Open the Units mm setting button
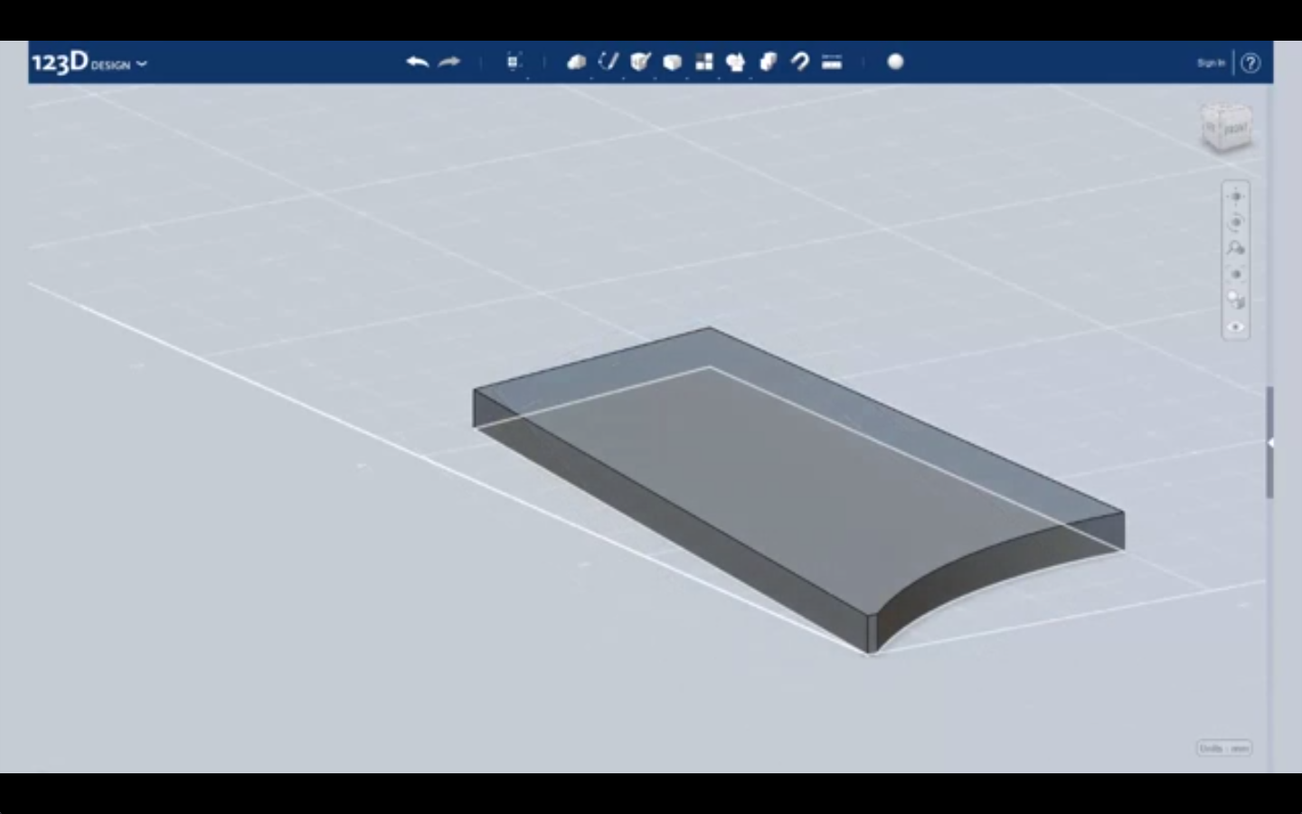Image resolution: width=1302 pixels, height=814 pixels. pyautogui.click(x=1225, y=748)
